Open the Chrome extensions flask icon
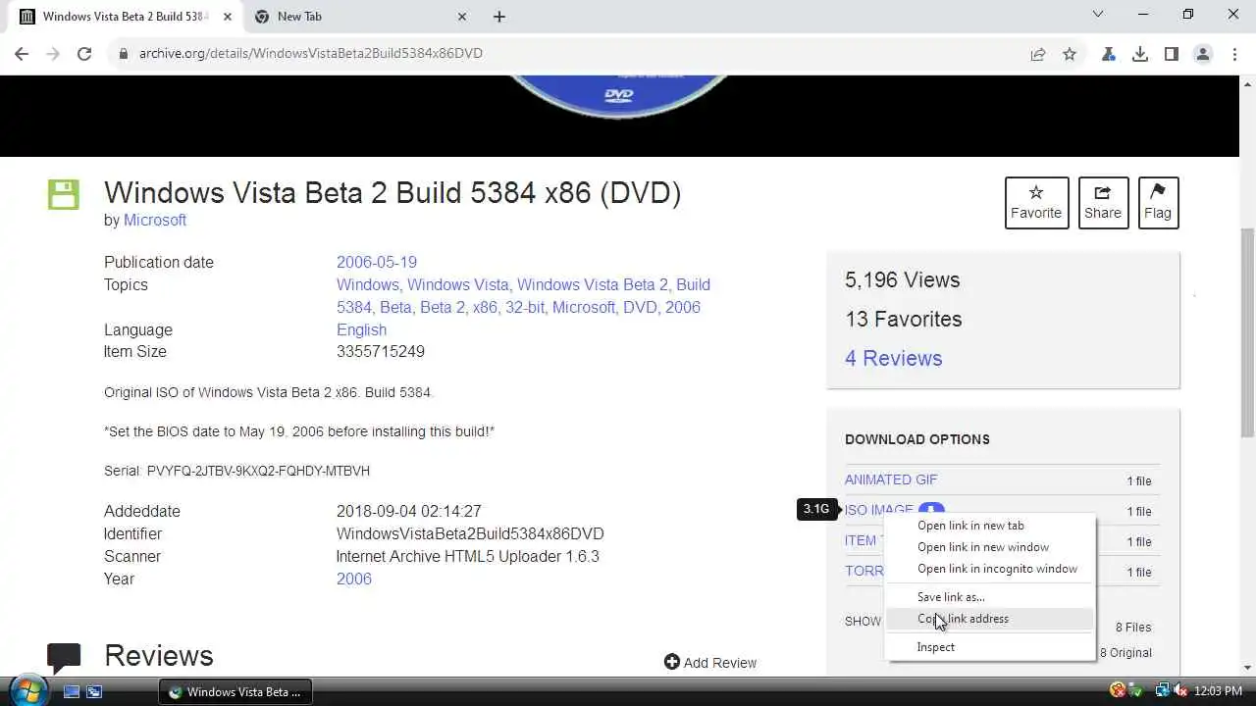The image size is (1256, 706). tap(1109, 54)
